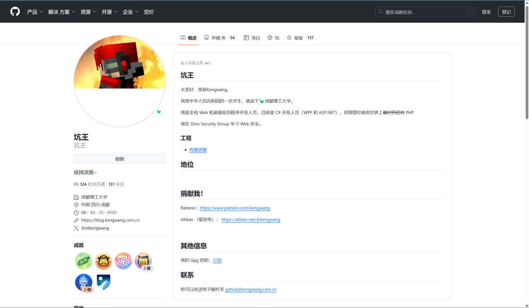Viewport: 529px width, 308px height.
Task: Open https://blog.kengwang.com.cn link
Action: 110,220
